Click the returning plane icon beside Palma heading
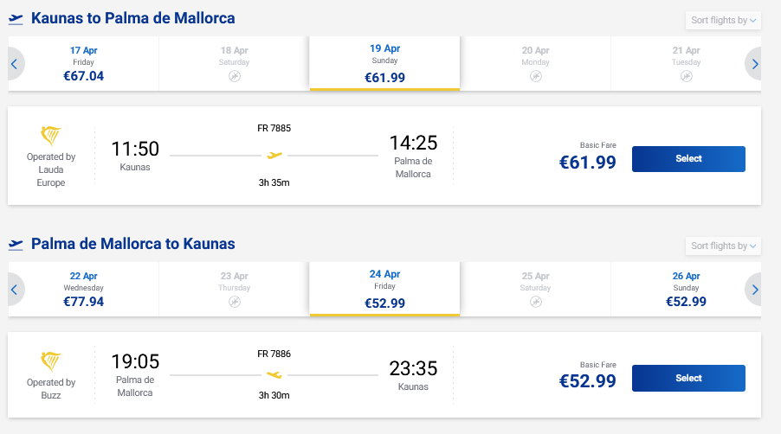Viewport: 781px width, 434px height. tap(16, 245)
